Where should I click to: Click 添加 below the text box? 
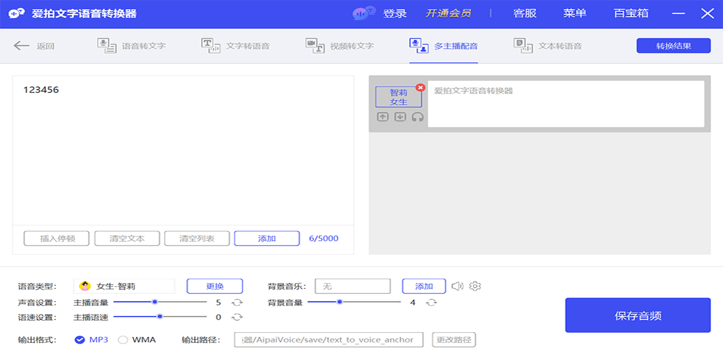pos(267,238)
